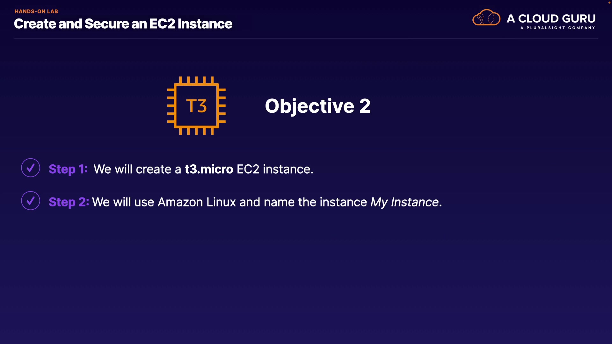Click the orange T3 chip icon

click(x=196, y=106)
